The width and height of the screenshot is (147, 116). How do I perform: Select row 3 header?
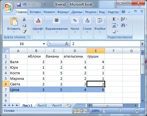6,67
